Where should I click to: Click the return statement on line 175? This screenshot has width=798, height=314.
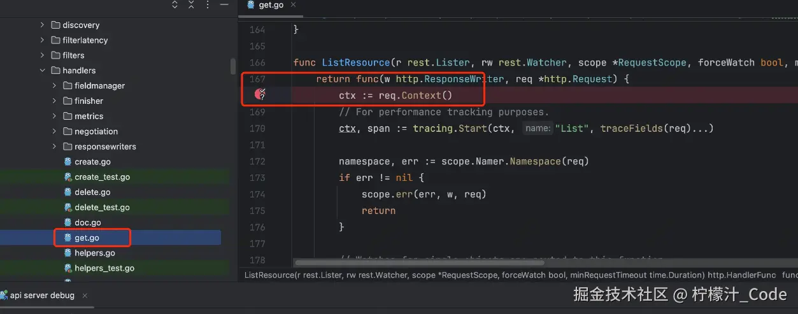click(378, 211)
